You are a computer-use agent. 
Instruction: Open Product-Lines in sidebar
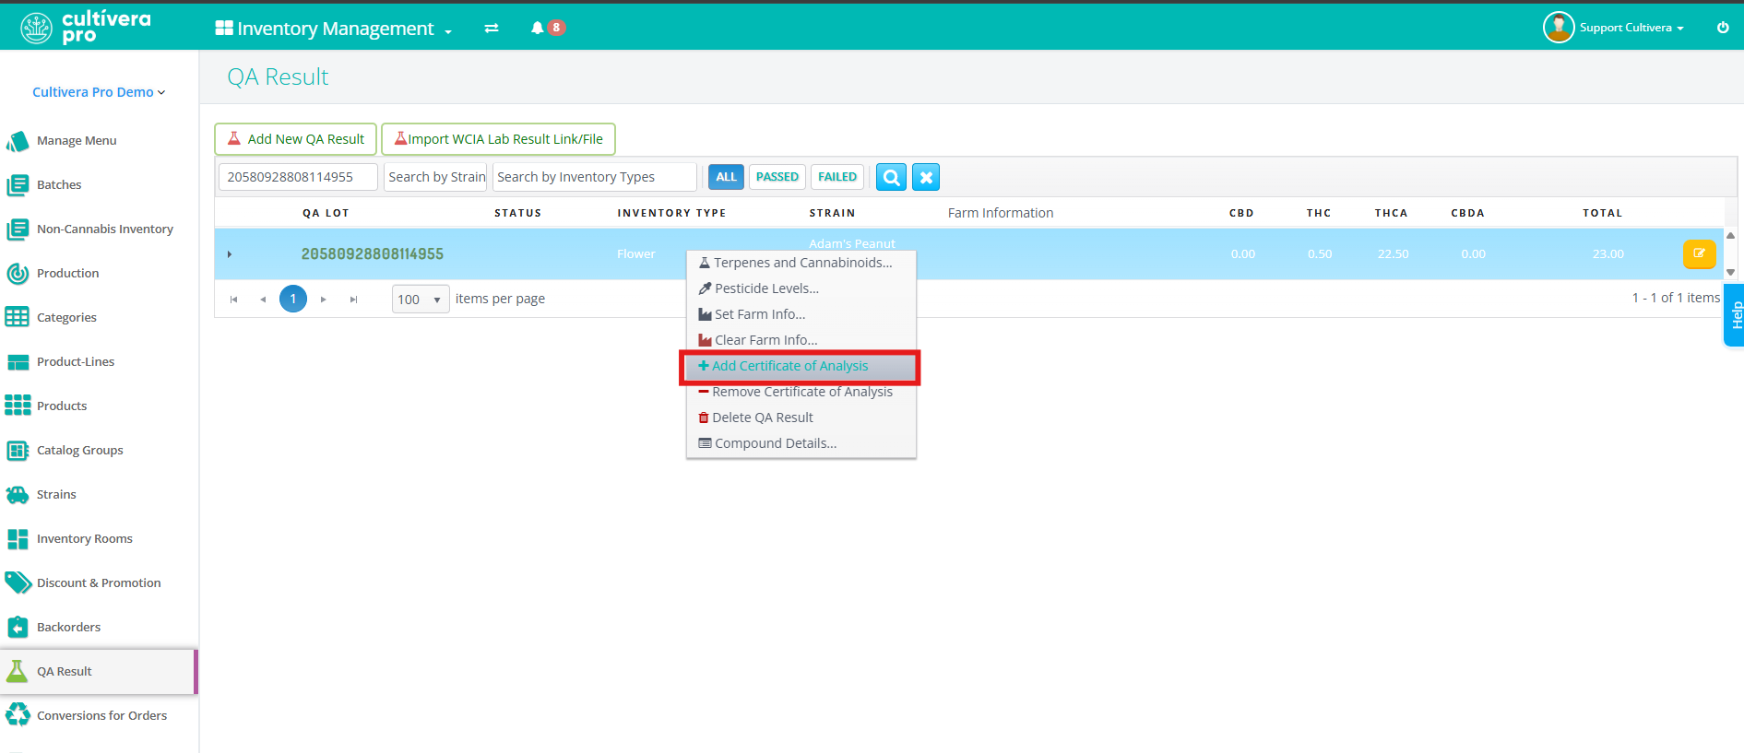coord(76,362)
